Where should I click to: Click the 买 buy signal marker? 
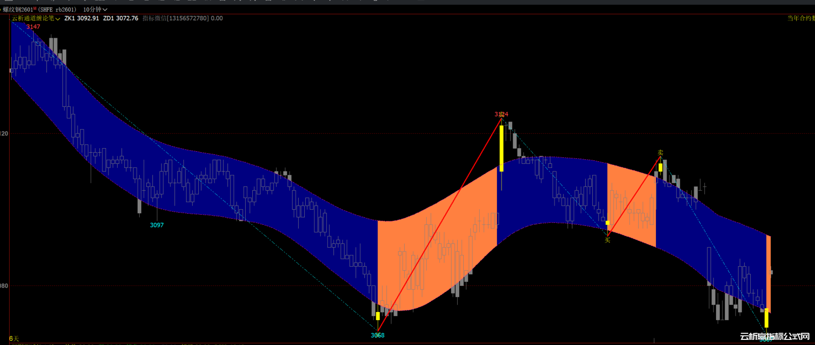point(607,240)
